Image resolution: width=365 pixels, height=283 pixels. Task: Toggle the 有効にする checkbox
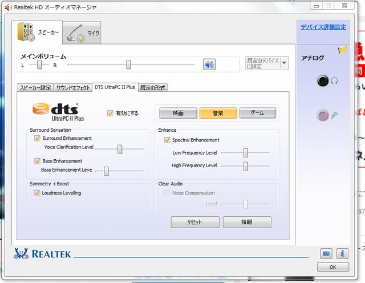coord(110,113)
